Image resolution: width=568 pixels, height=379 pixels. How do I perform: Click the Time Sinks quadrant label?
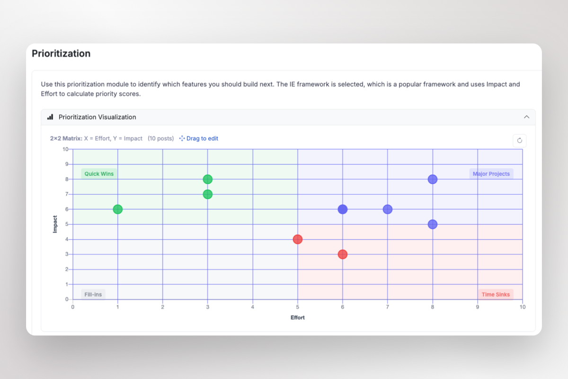point(496,294)
